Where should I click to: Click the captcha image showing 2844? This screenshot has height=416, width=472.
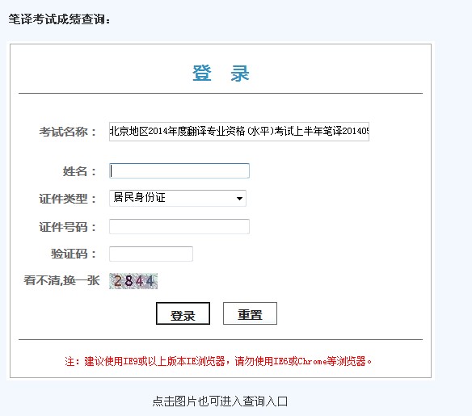tap(133, 281)
